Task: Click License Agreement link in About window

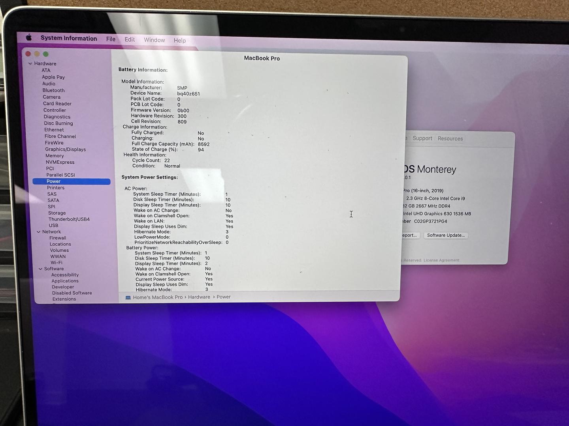Action: click(441, 260)
